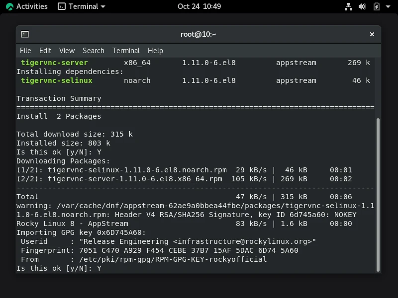Open the Help menu
This screenshot has height=298, width=398.
tap(155, 50)
